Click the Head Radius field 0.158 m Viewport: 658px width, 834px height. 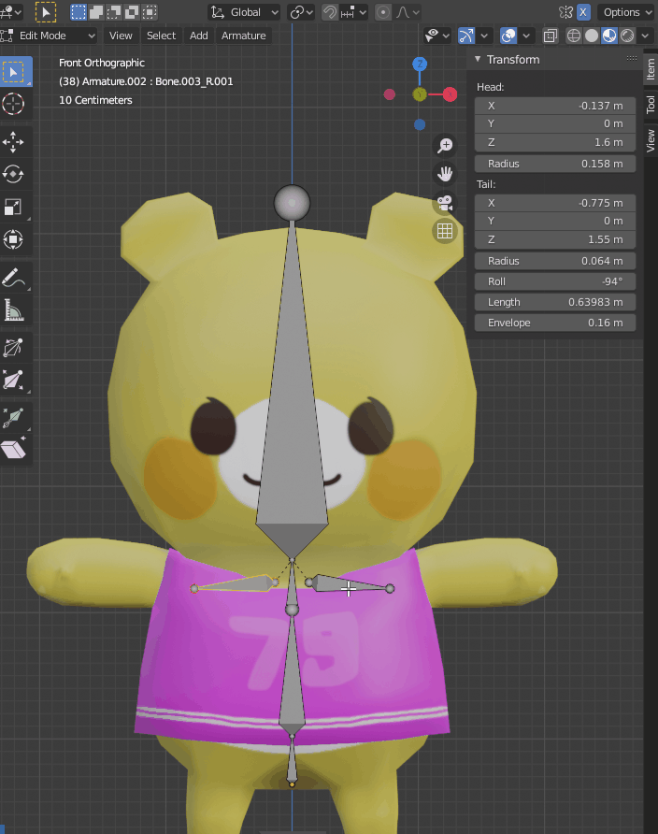(x=555, y=164)
